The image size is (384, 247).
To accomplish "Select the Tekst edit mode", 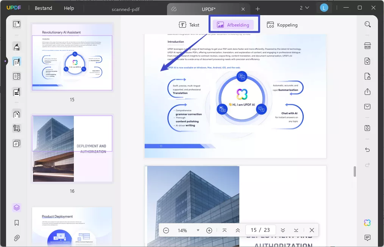I will (x=189, y=25).
